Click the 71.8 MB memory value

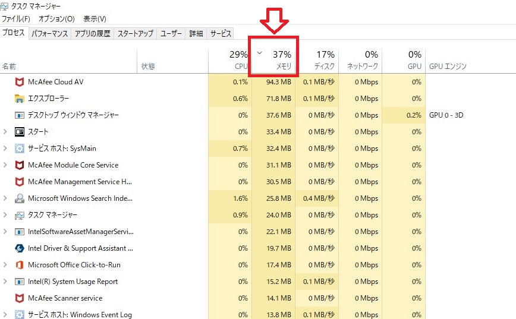tap(279, 99)
